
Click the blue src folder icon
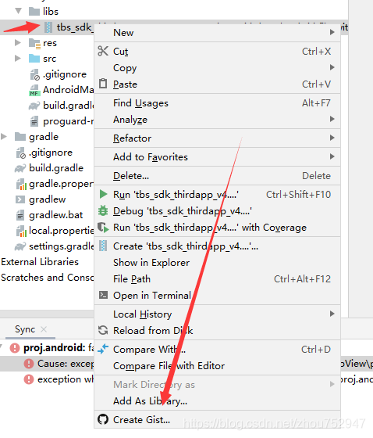34,59
